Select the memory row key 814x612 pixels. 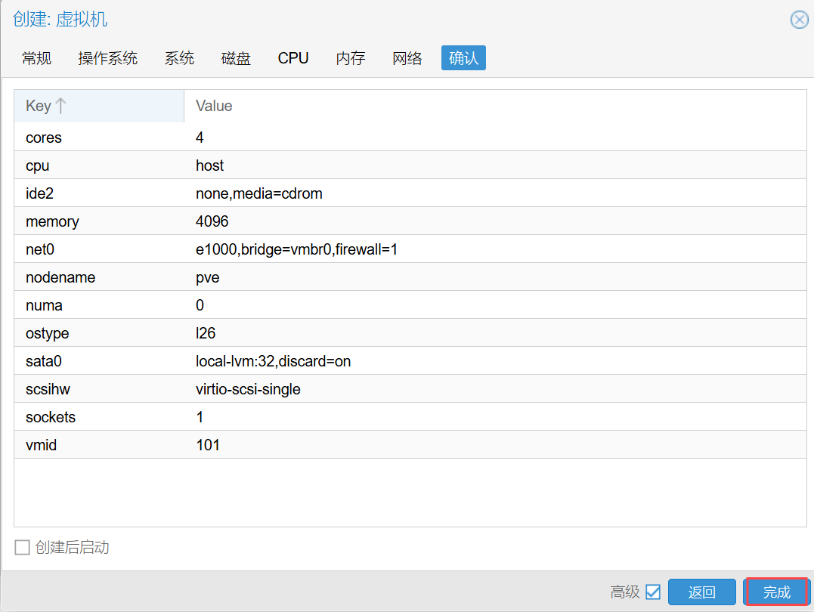click(x=52, y=221)
